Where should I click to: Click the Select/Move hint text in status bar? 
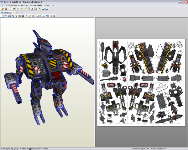(x=24, y=149)
